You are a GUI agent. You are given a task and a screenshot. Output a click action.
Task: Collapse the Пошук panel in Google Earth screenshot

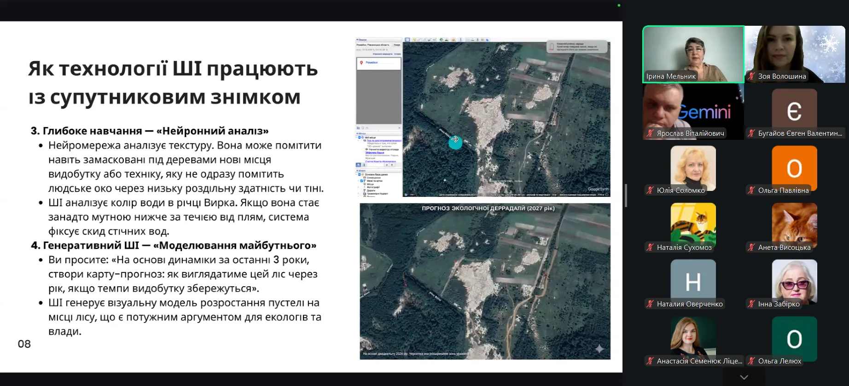357,40
